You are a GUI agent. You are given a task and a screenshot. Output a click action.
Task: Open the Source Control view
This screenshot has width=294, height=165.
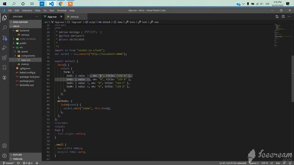4,38
